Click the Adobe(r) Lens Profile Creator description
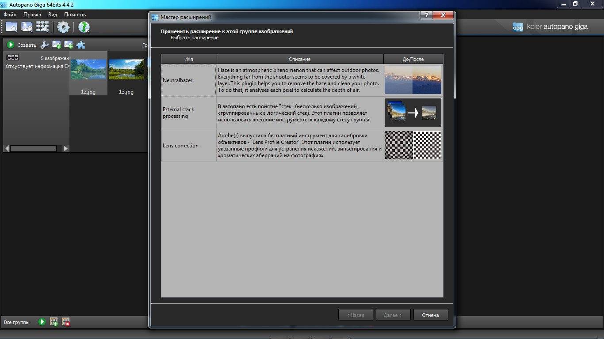 (x=300, y=146)
